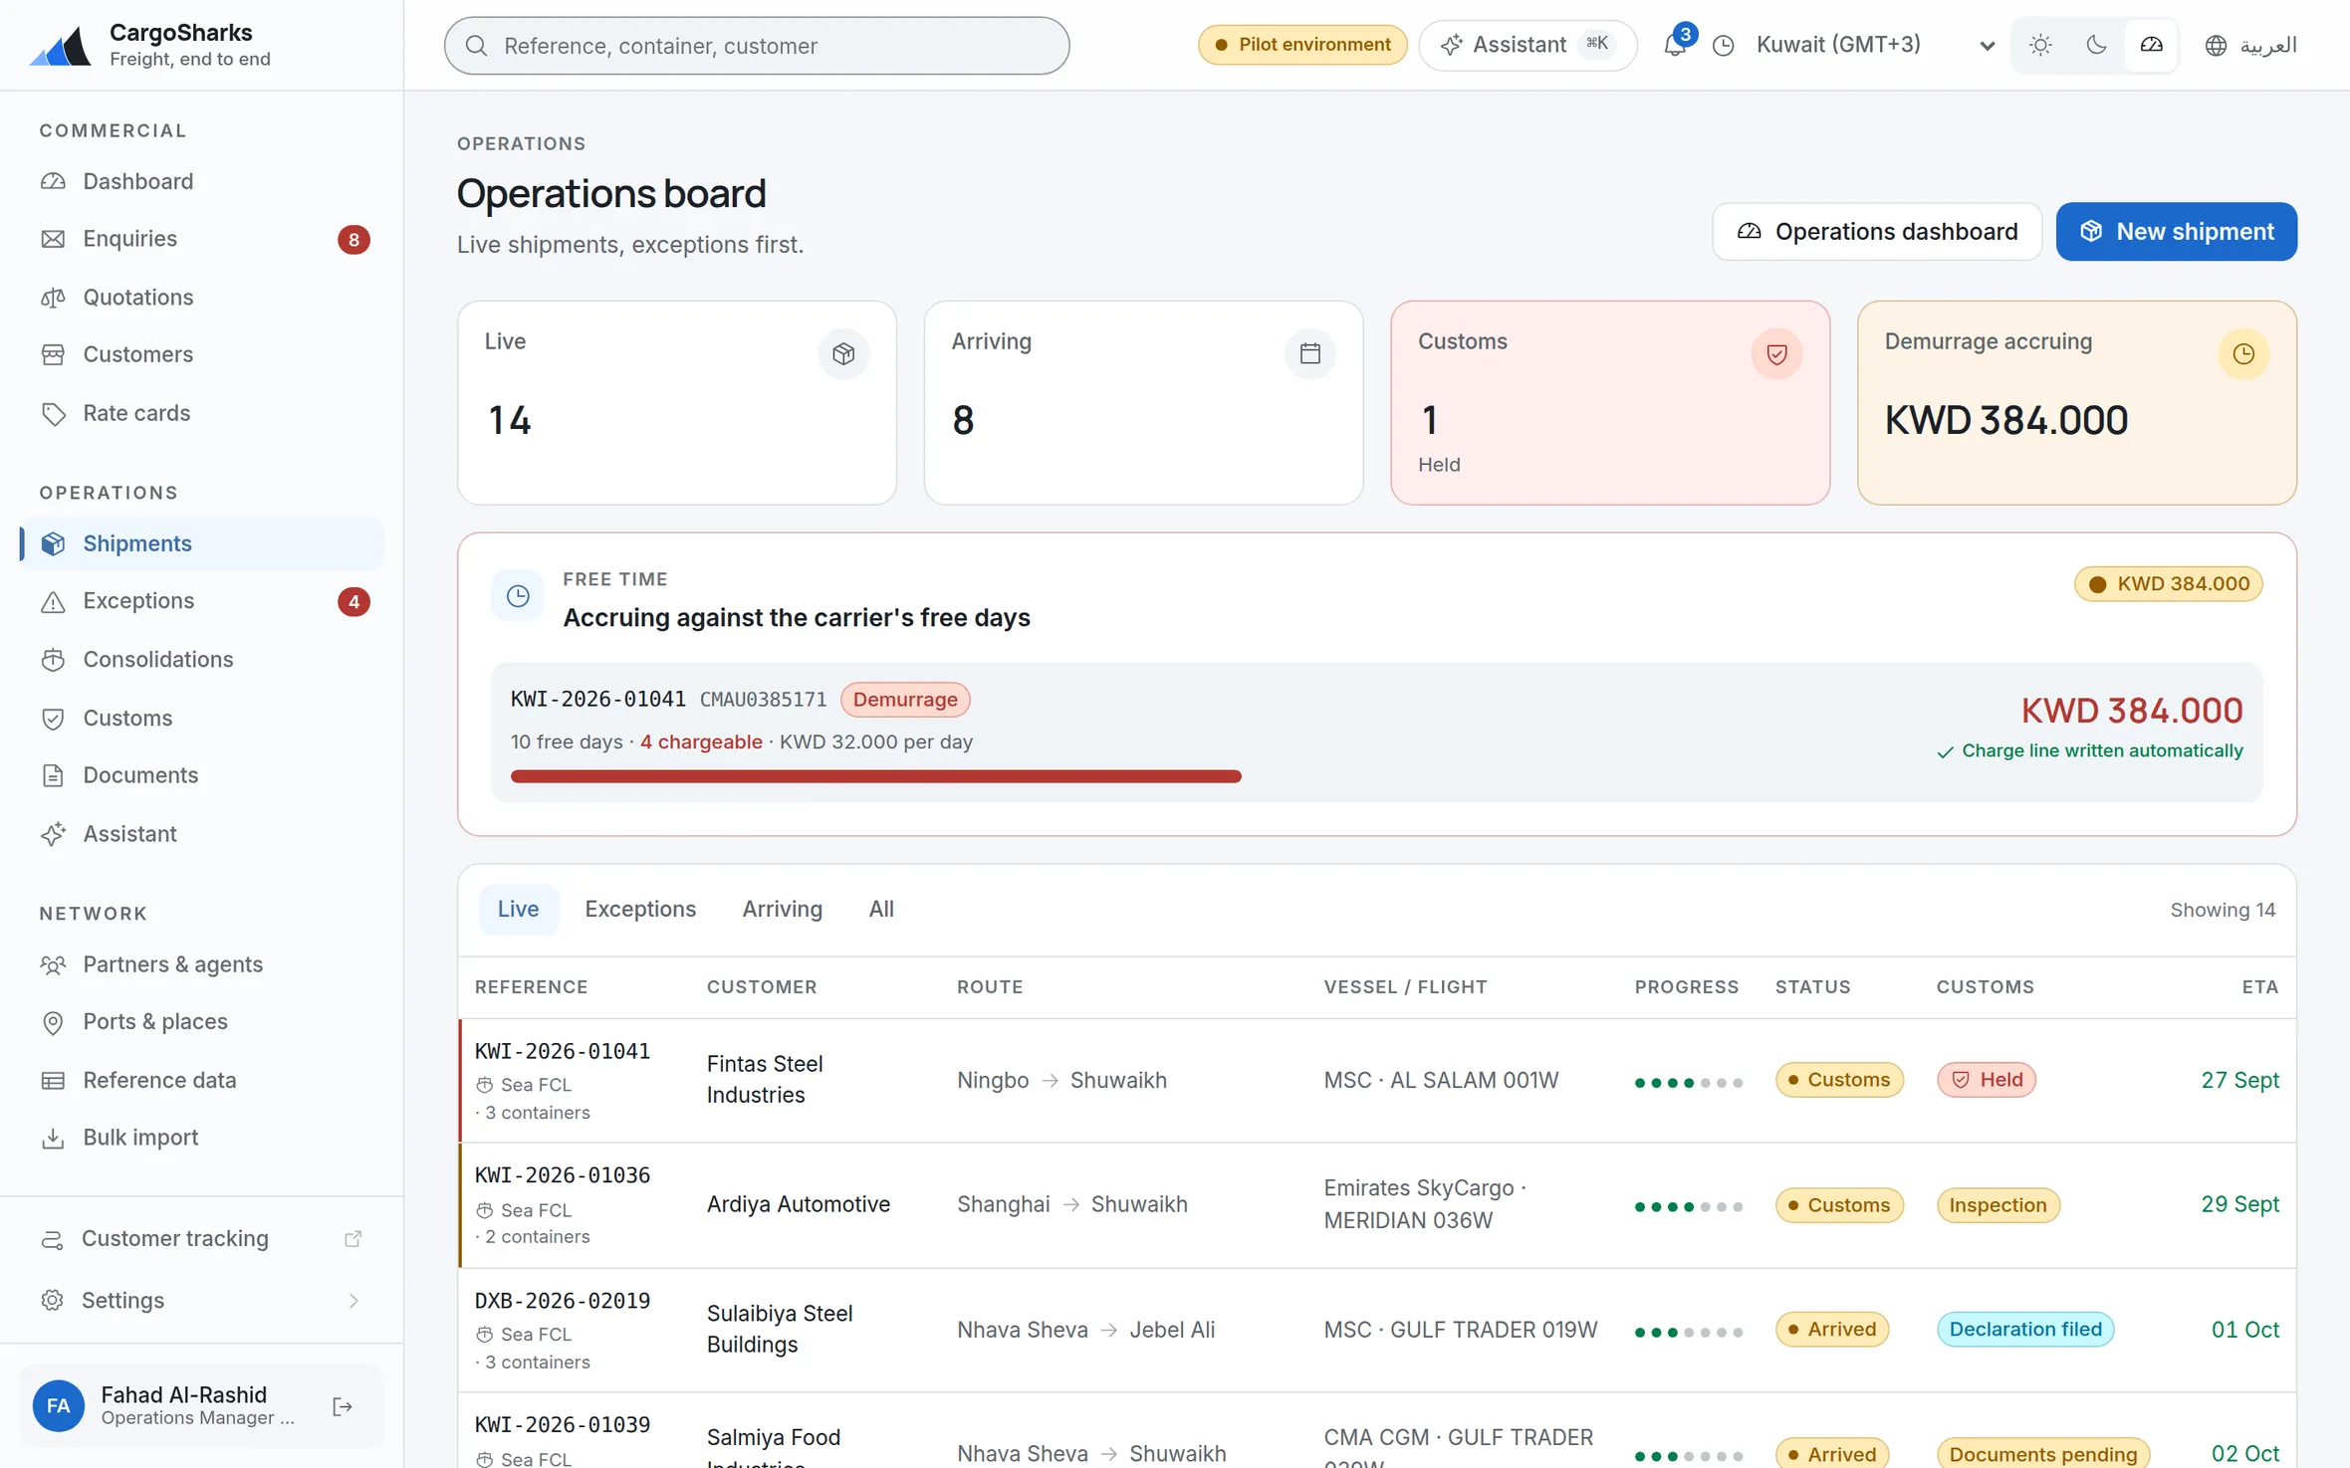The height and width of the screenshot is (1468, 2350).
Task: Click the Pilot environment badge
Action: (x=1302, y=45)
